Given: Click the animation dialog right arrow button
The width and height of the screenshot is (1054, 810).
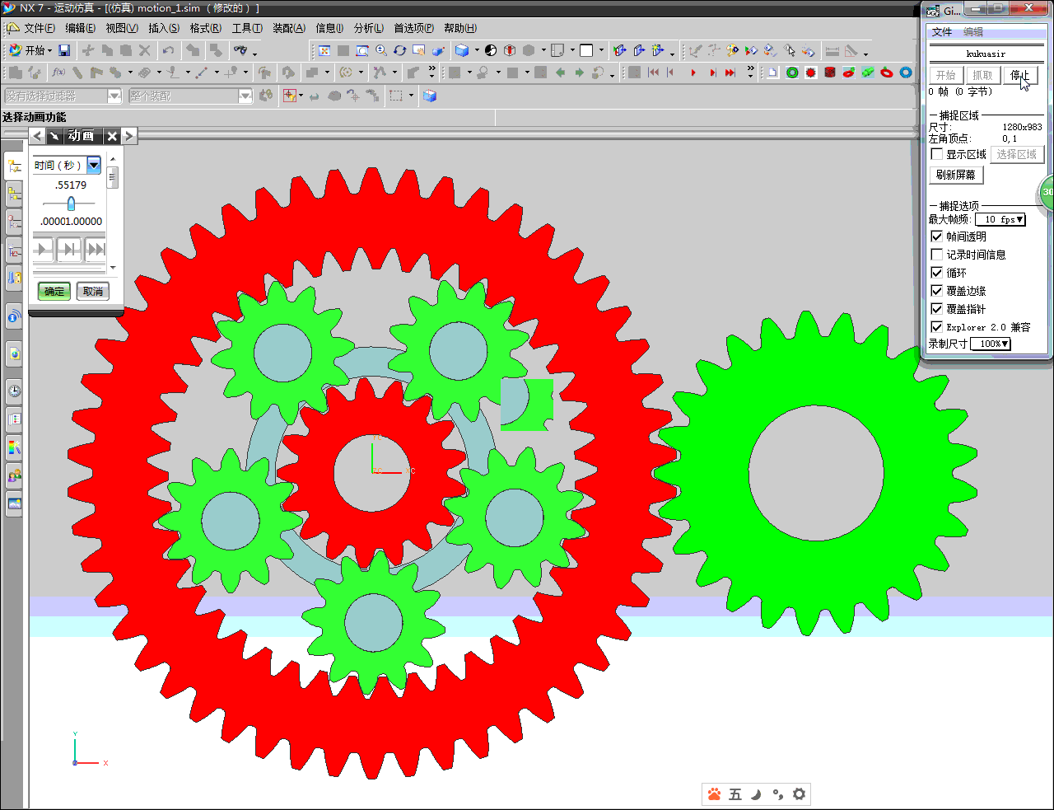Looking at the screenshot, I should (128, 136).
